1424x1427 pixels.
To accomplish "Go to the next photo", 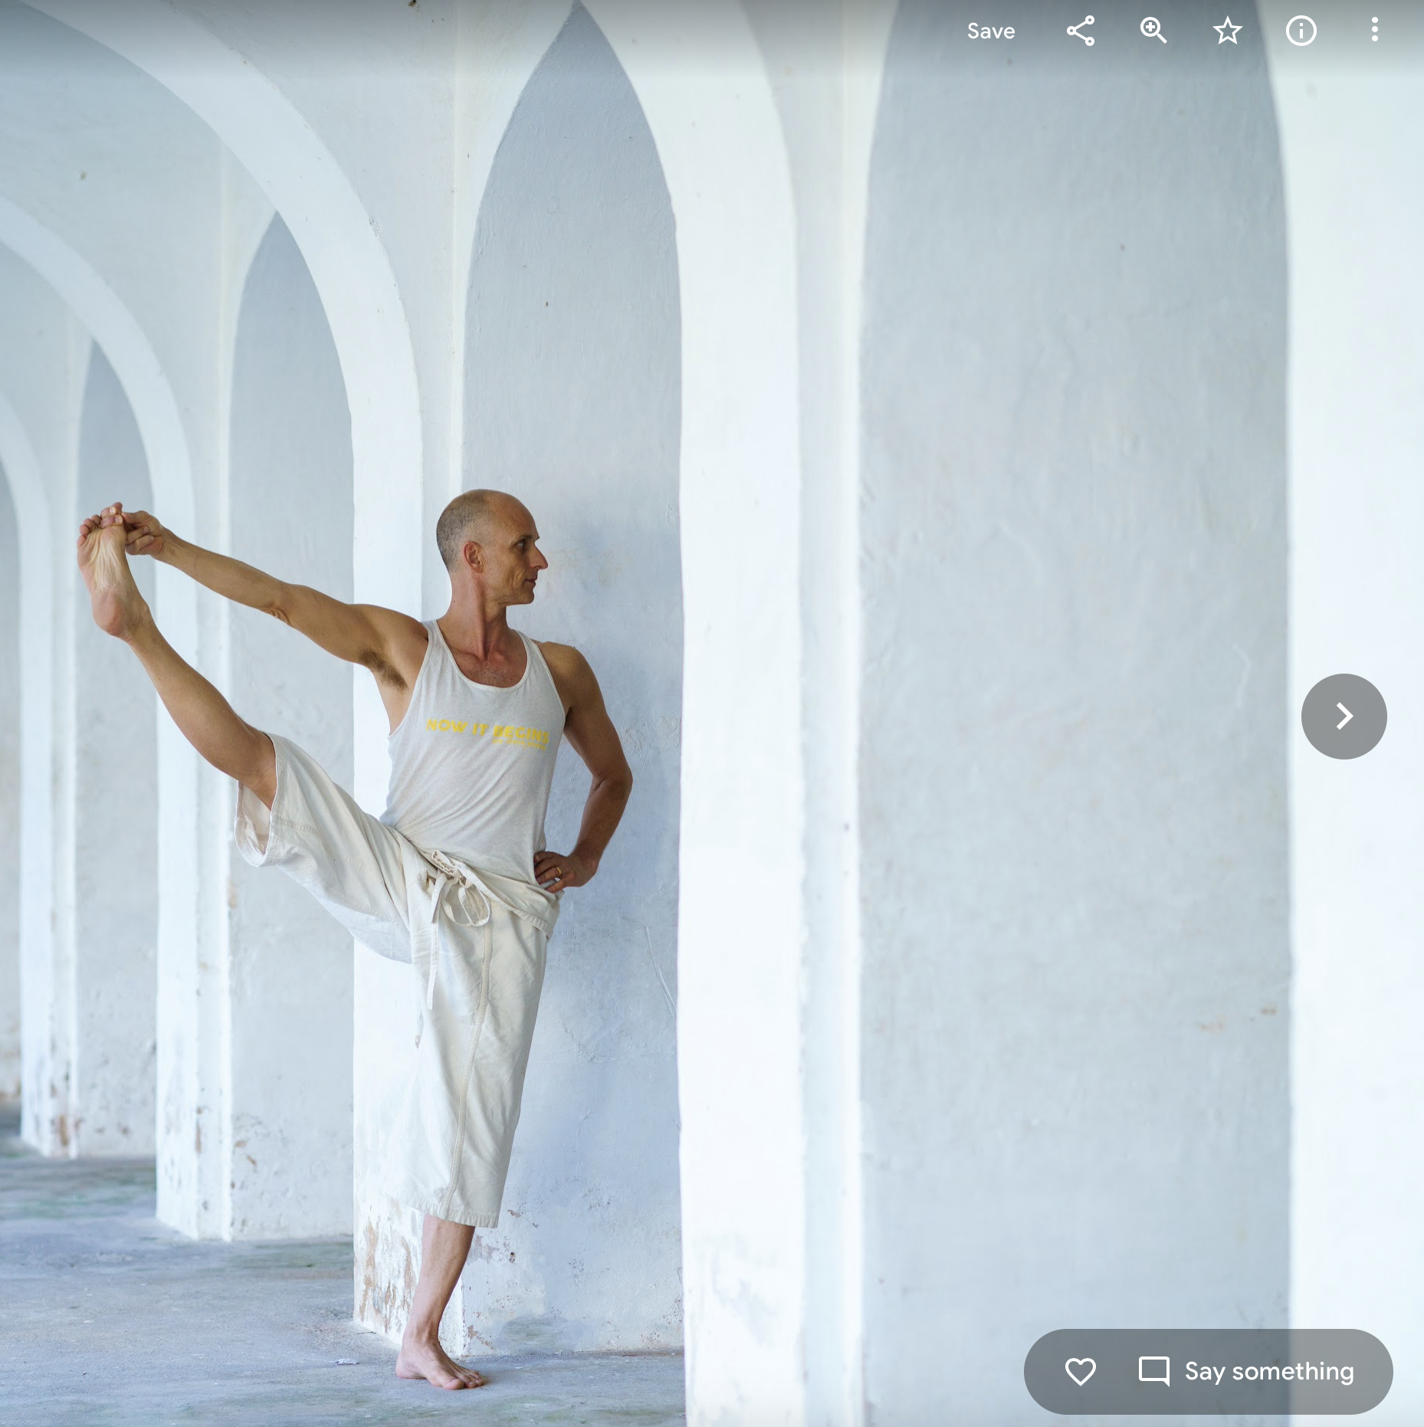I will pos(1344,717).
